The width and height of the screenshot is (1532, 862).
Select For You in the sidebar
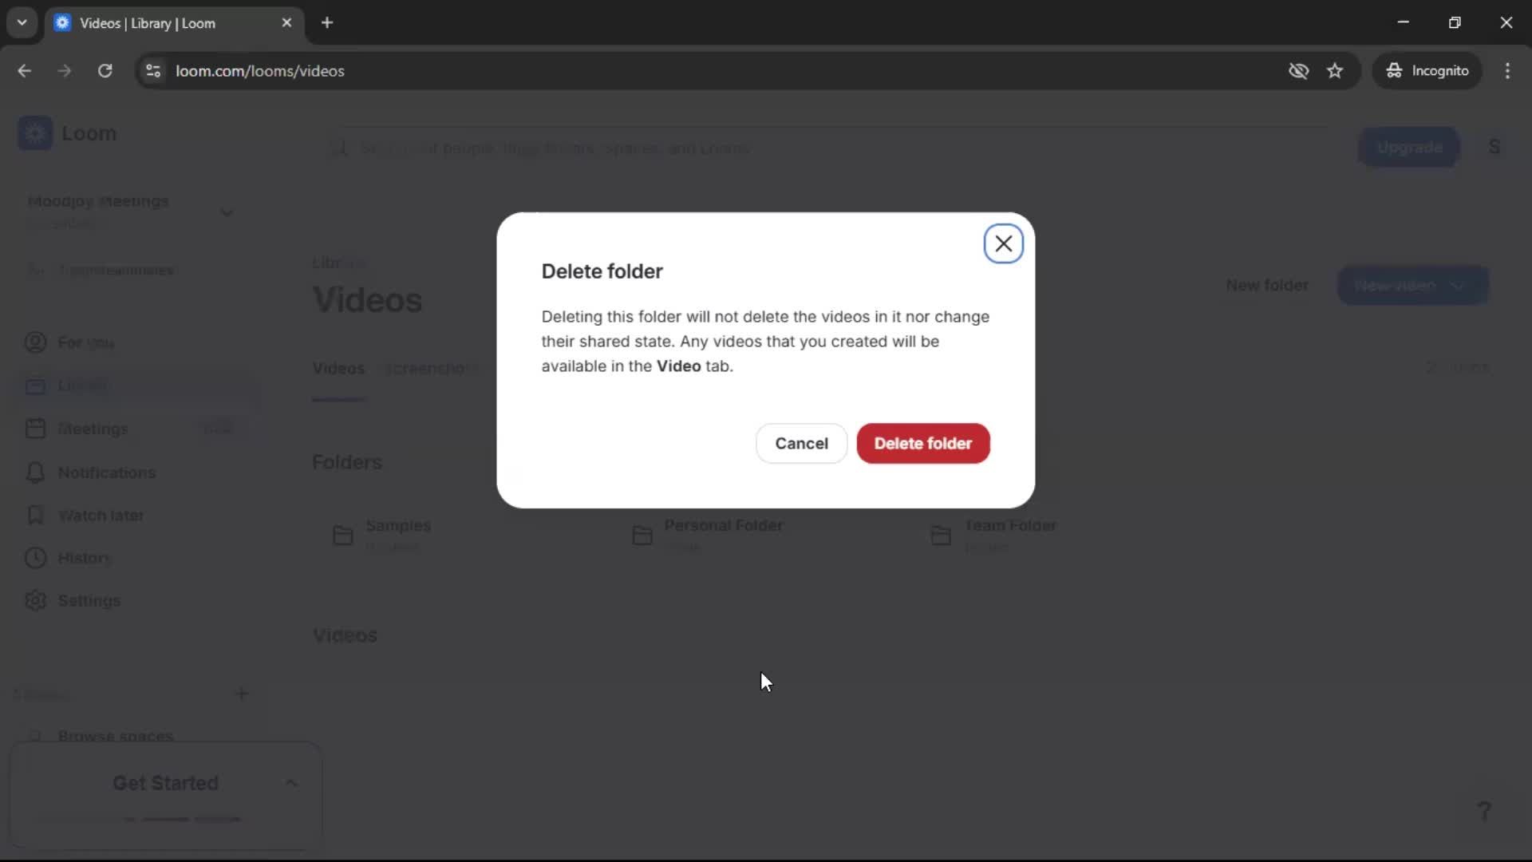pos(85,342)
